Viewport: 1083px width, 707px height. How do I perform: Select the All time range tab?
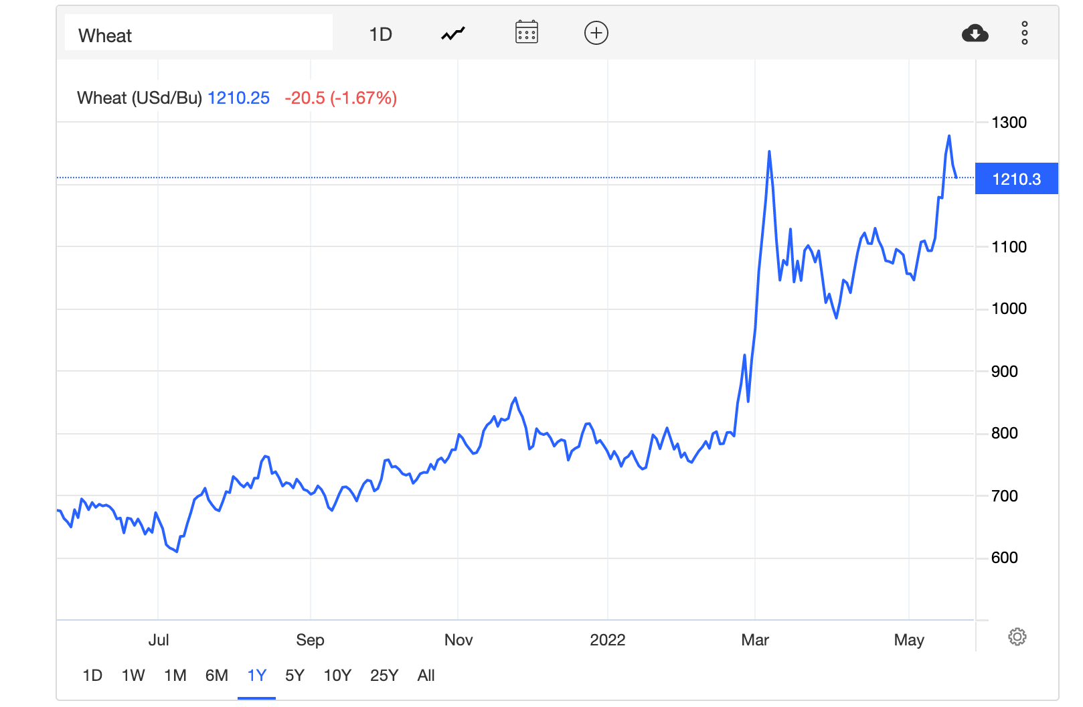(426, 676)
